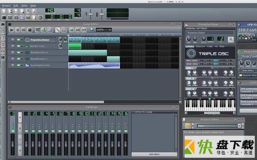Viewport: 257px width, 160px height.
Task: Open the Tools menu
Action: 24,6
